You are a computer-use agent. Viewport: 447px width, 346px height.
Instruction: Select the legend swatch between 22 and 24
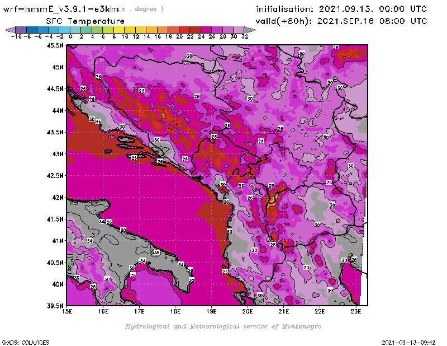[x=195, y=30]
